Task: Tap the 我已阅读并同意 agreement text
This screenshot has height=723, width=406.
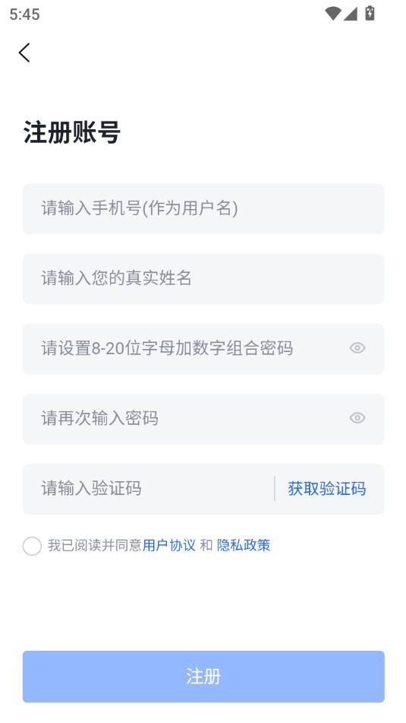Action: click(94, 545)
